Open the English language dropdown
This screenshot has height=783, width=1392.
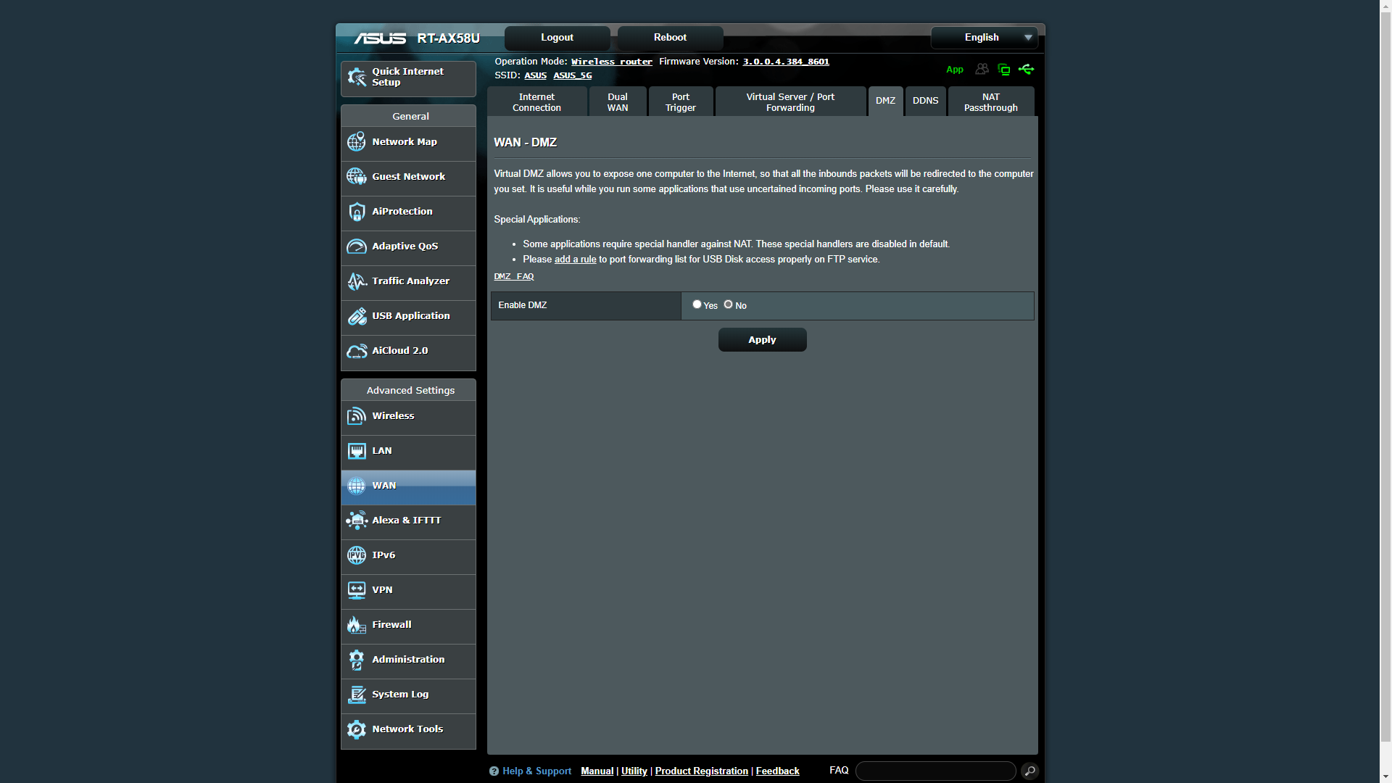984,38
